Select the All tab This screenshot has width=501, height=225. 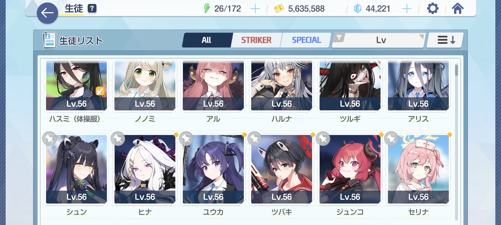click(x=207, y=40)
